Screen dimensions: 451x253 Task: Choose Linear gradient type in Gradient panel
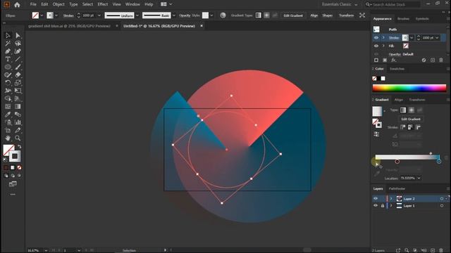click(x=403, y=110)
